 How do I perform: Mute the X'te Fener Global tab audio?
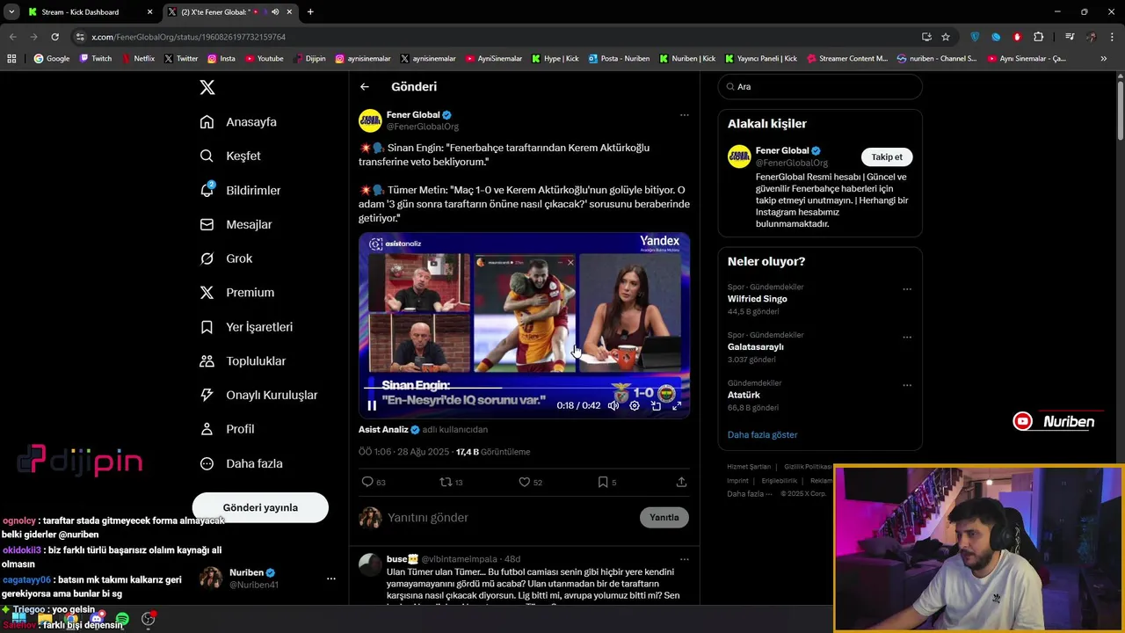click(275, 12)
